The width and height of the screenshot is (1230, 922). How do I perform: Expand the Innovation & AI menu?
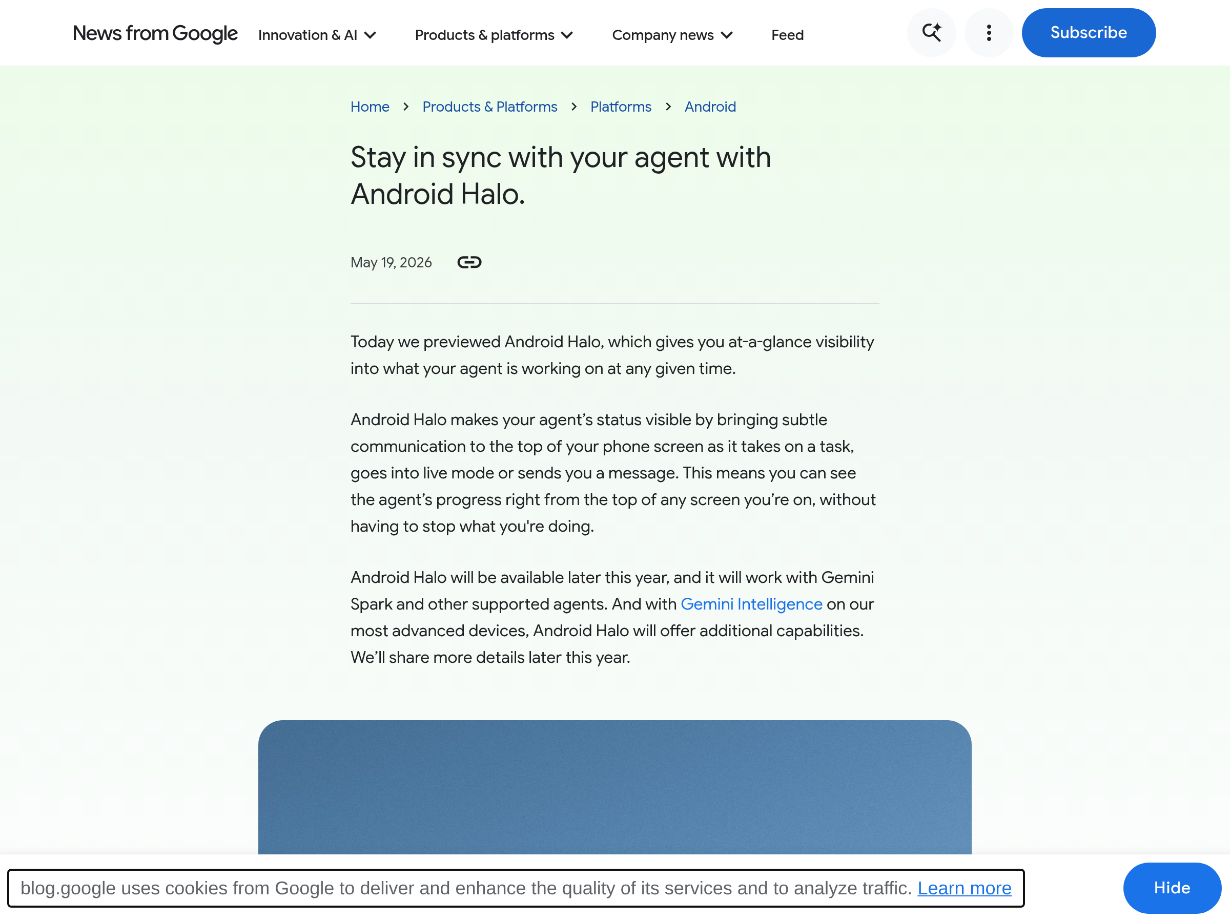point(317,35)
